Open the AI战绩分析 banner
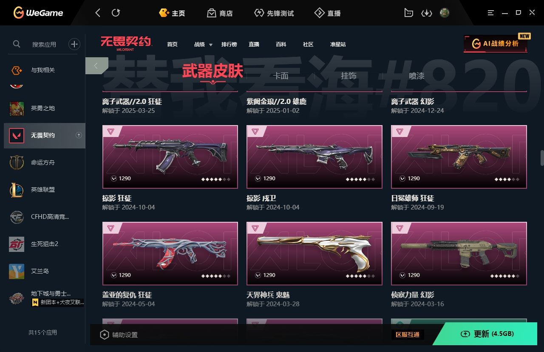Image resolution: width=544 pixels, height=352 pixels. (496, 44)
